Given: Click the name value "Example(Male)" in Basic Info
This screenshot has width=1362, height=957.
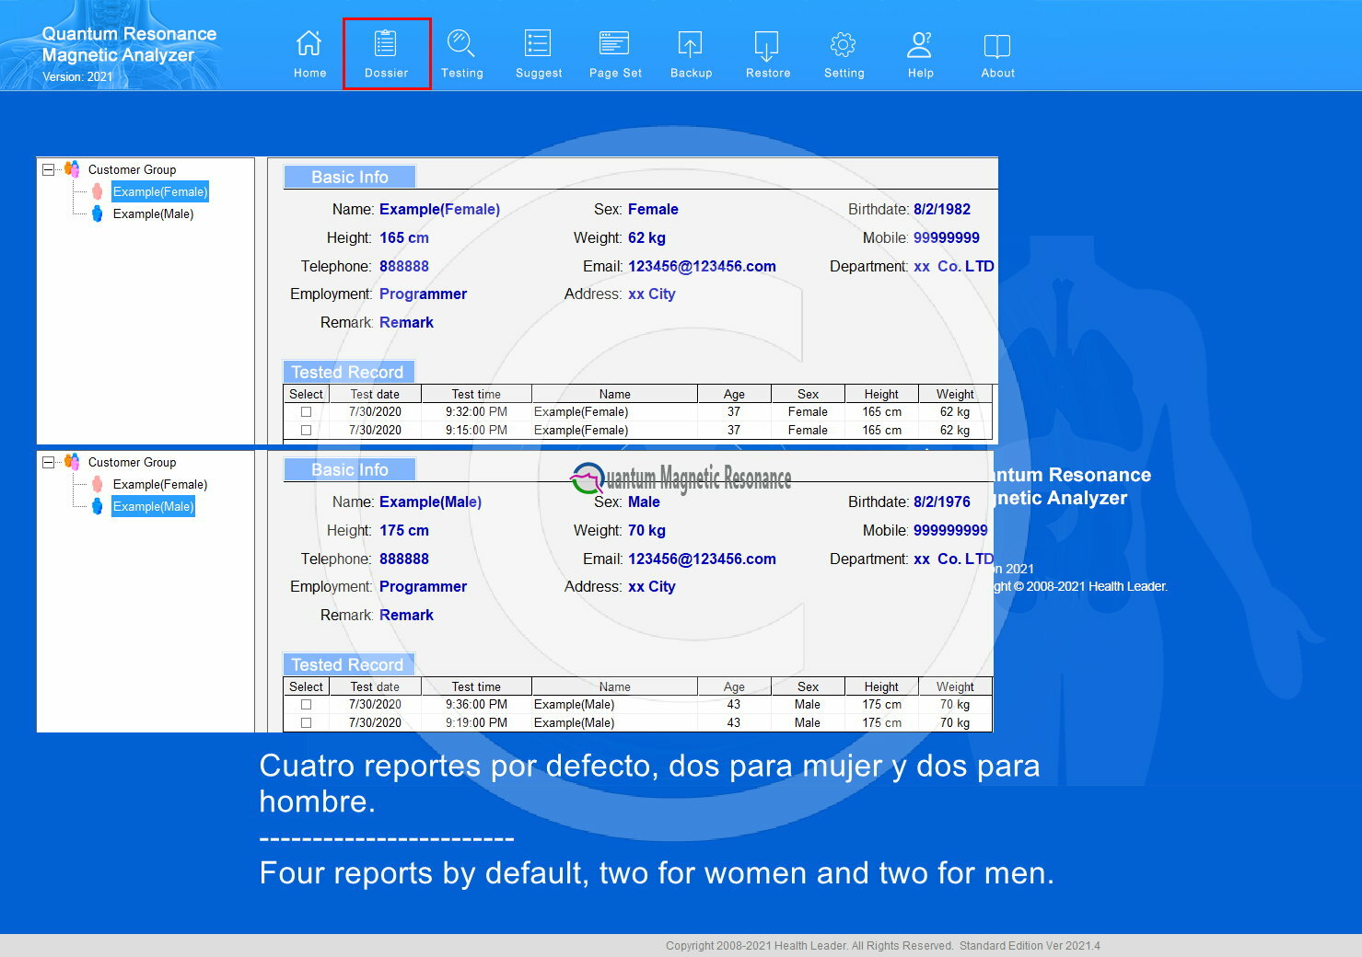Looking at the screenshot, I should 430,502.
